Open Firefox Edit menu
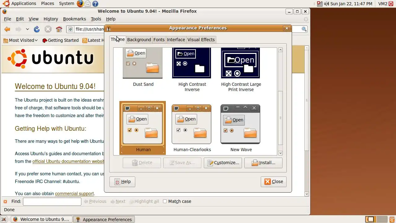The height and width of the screenshot is (223, 396). (20, 19)
